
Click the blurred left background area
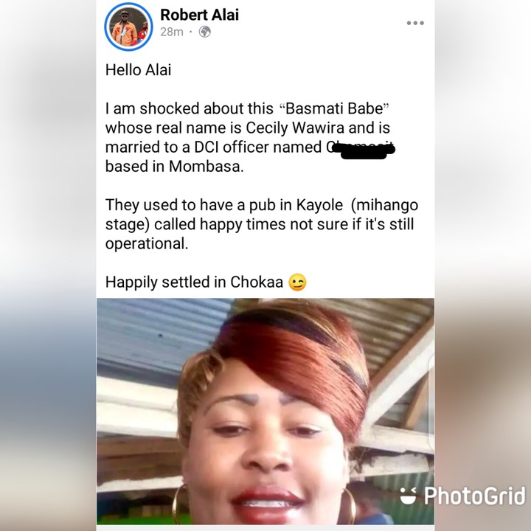click(x=48, y=265)
